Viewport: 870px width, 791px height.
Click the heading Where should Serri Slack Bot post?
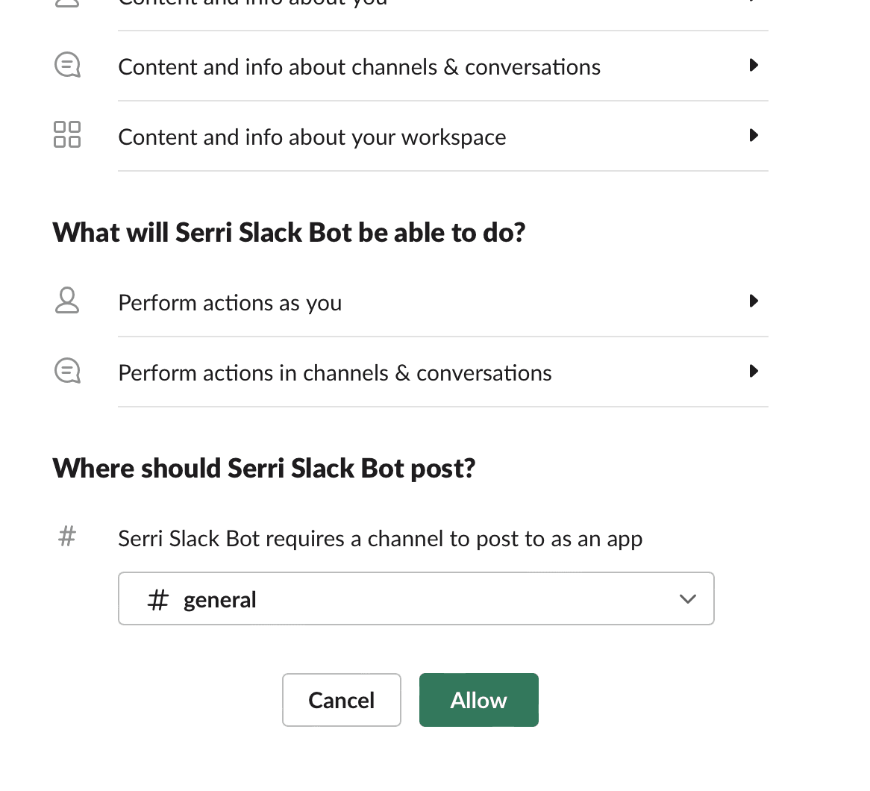click(264, 468)
